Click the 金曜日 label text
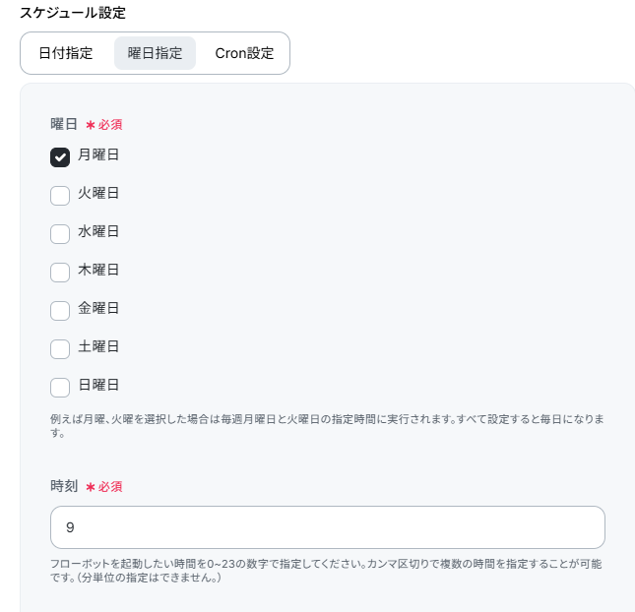The image size is (635, 612). [98, 308]
